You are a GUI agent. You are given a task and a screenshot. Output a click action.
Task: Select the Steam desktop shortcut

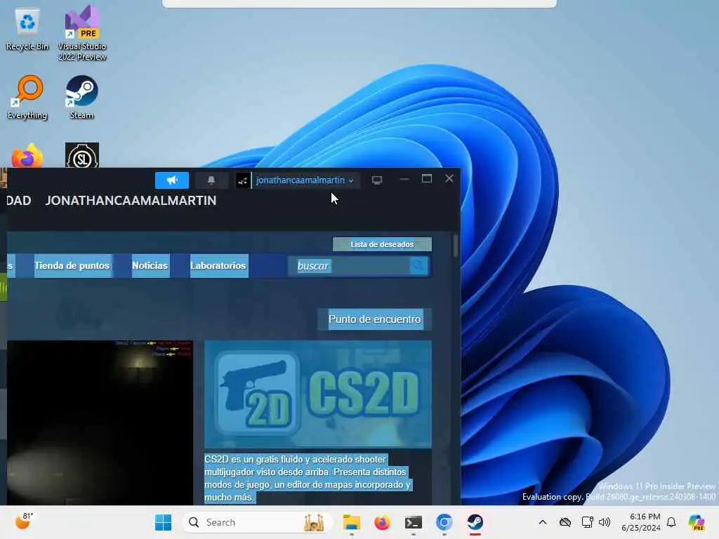pyautogui.click(x=81, y=97)
